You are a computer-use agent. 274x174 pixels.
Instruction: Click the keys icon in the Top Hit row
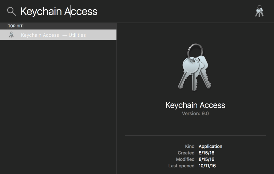(x=11, y=35)
